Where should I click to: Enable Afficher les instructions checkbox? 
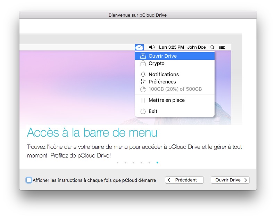click(x=29, y=180)
